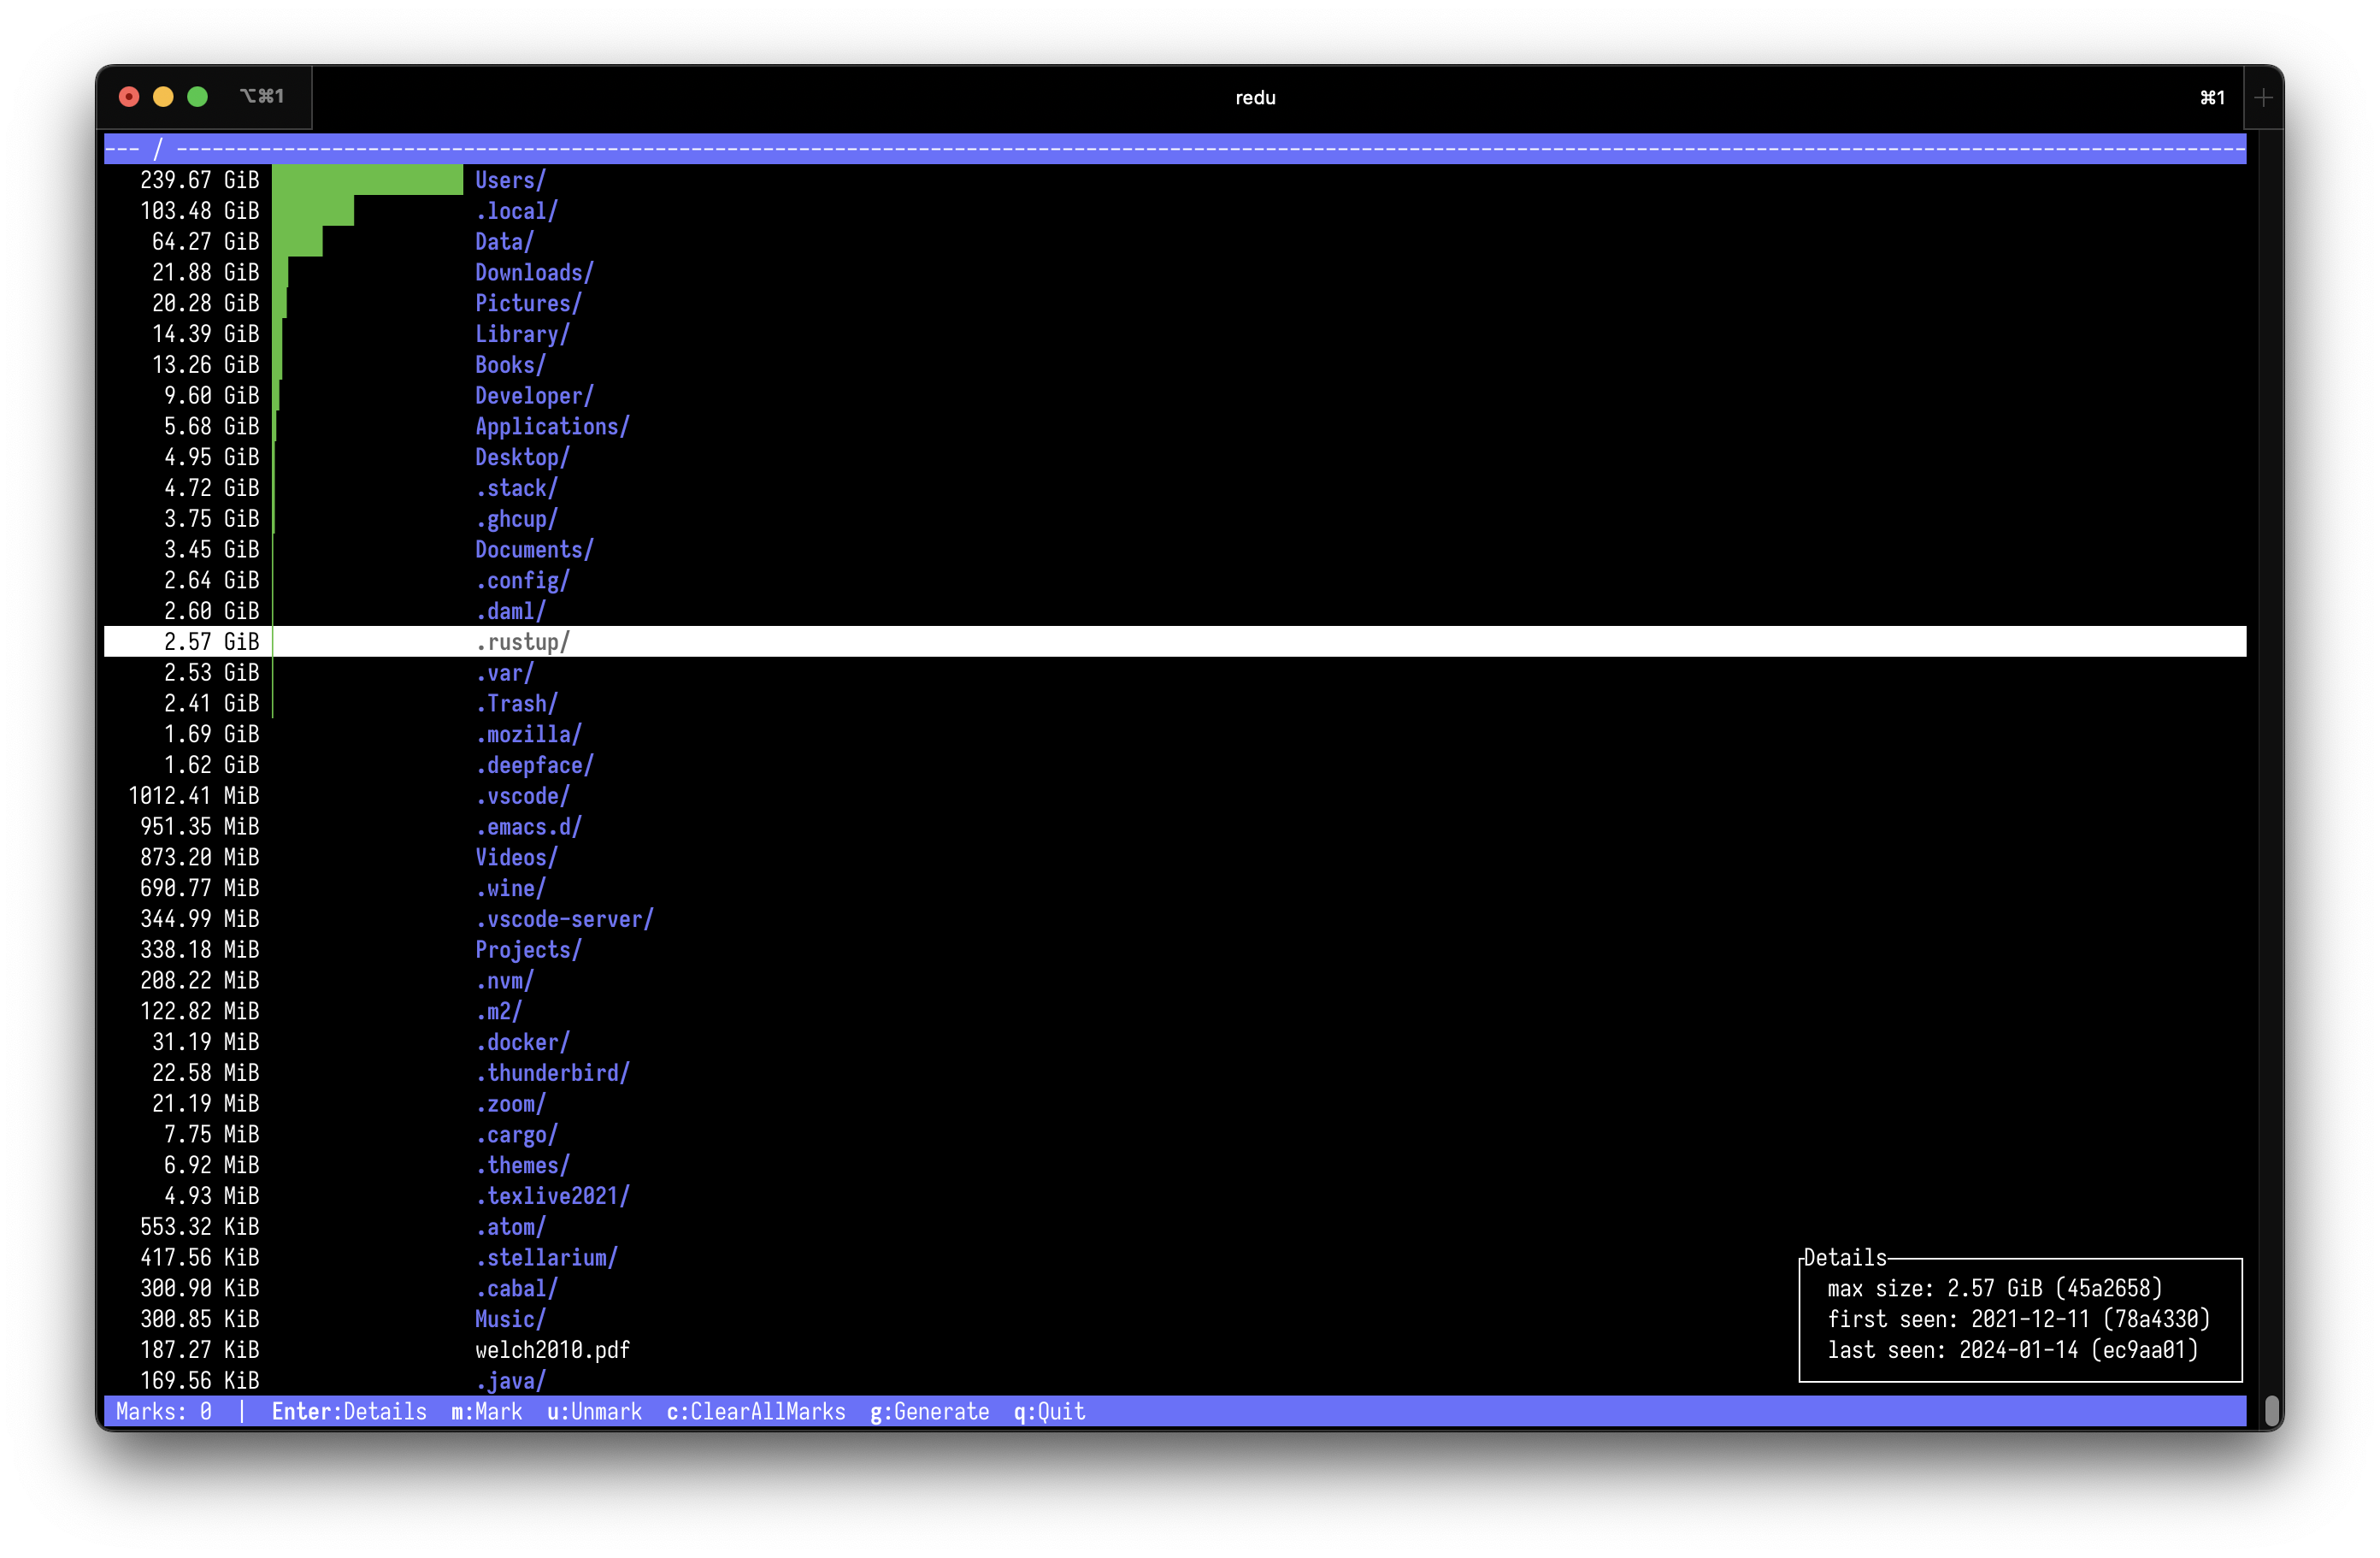
Task: Click the q:Quit shortcut label
Action: 1049,1411
